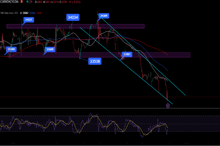Click the purple lightning event icon

tap(168, 105)
